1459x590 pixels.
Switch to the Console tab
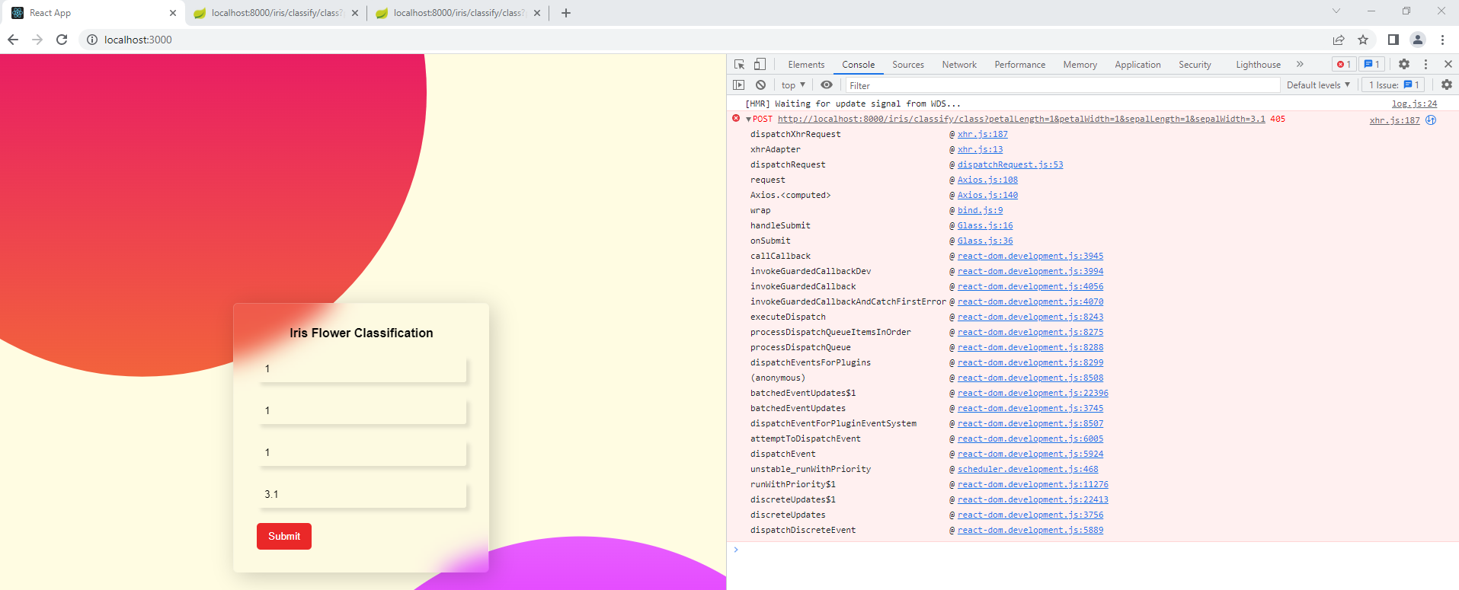[x=858, y=65]
